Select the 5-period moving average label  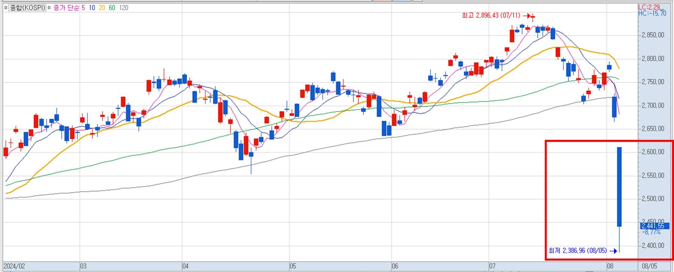tap(83, 7)
